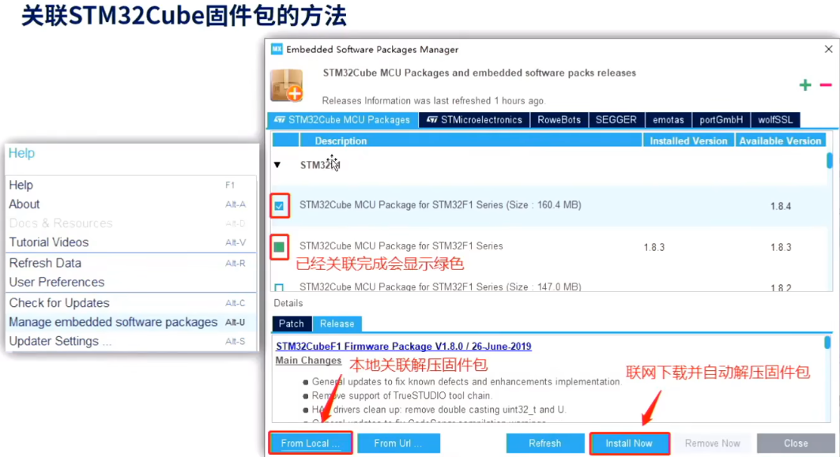Click the Install Now button

pyautogui.click(x=629, y=443)
